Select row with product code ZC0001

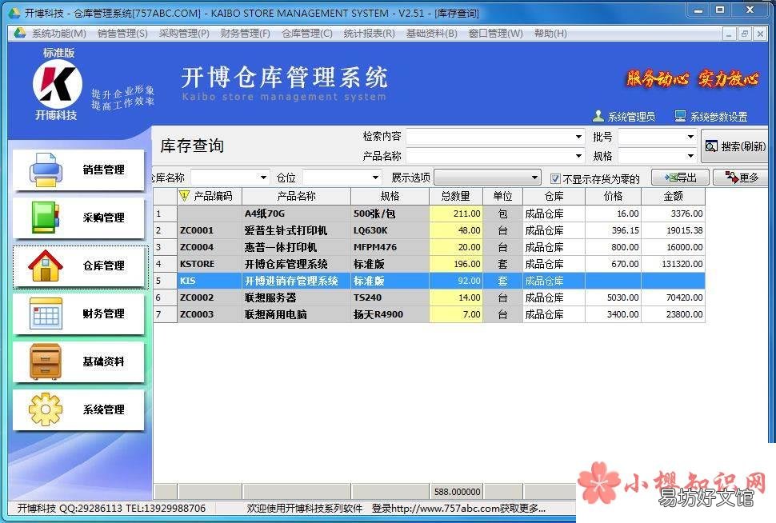coord(429,230)
